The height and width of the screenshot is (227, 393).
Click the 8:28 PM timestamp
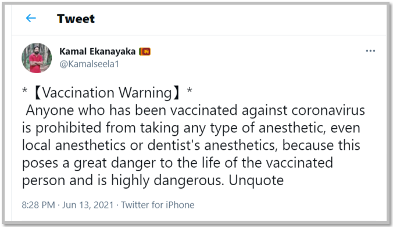[38, 205]
